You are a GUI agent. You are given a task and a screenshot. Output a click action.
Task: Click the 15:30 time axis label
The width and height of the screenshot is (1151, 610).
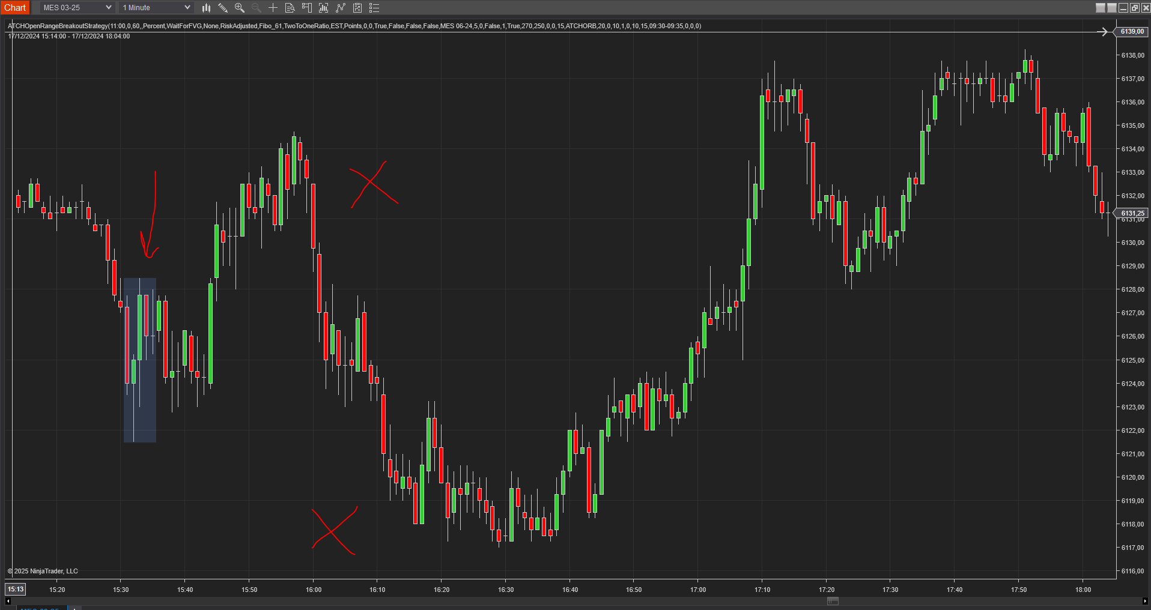coord(121,590)
